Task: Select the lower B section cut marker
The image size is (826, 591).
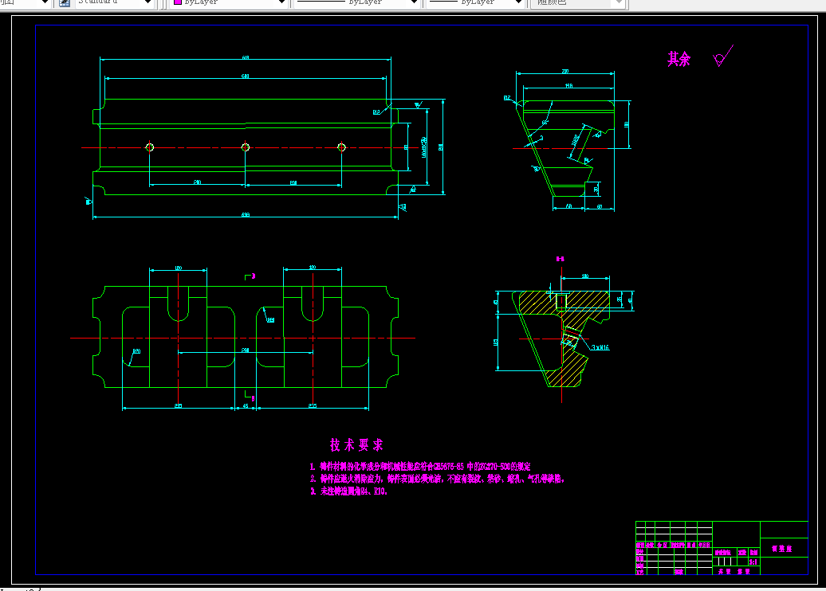Action: (250, 397)
